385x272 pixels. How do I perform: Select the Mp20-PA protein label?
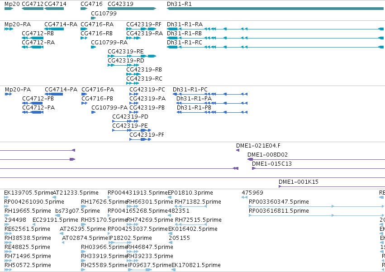click(x=18, y=90)
